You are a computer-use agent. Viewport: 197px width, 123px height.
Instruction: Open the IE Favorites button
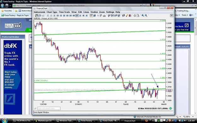(x=7, y=11)
